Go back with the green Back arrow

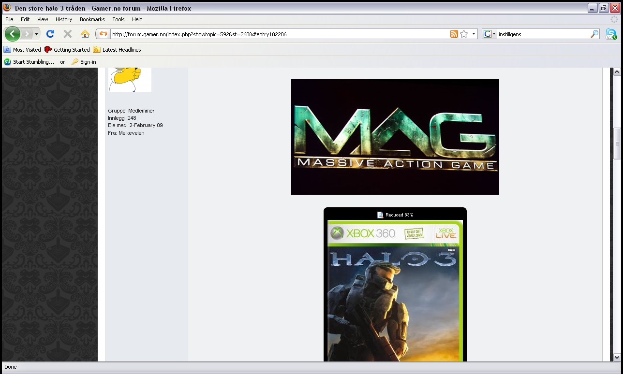point(12,34)
